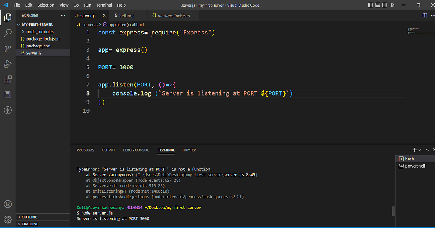
Task: Click the terminal panel scrollbar
Action: click(394, 211)
